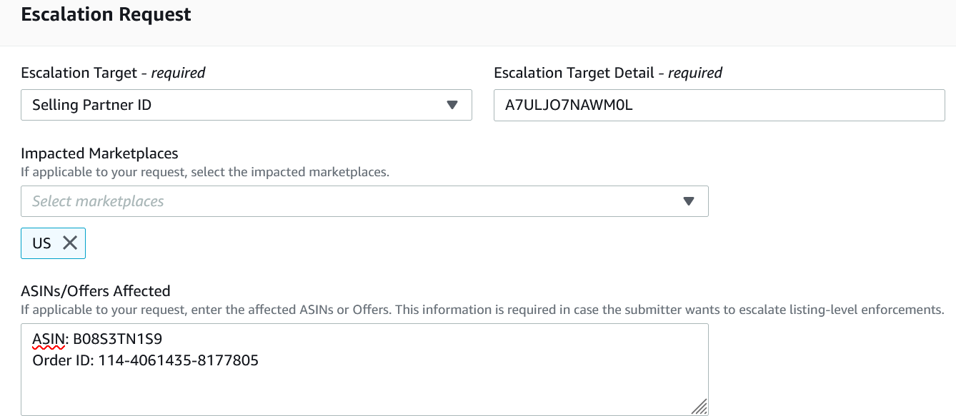Open the Escalation Target dropdown arrow
The image size is (956, 416).
452,105
